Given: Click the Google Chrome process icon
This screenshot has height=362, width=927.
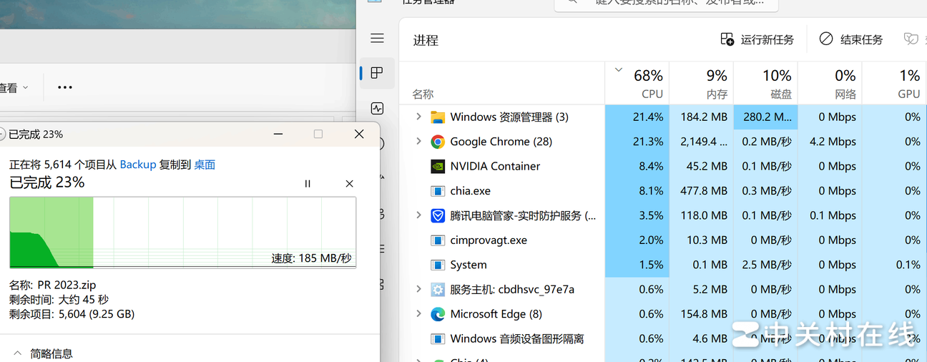Looking at the screenshot, I should pyautogui.click(x=438, y=142).
